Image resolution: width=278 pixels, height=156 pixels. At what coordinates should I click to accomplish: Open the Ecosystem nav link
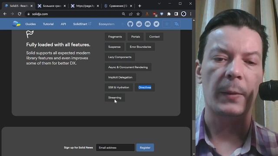click(106, 24)
